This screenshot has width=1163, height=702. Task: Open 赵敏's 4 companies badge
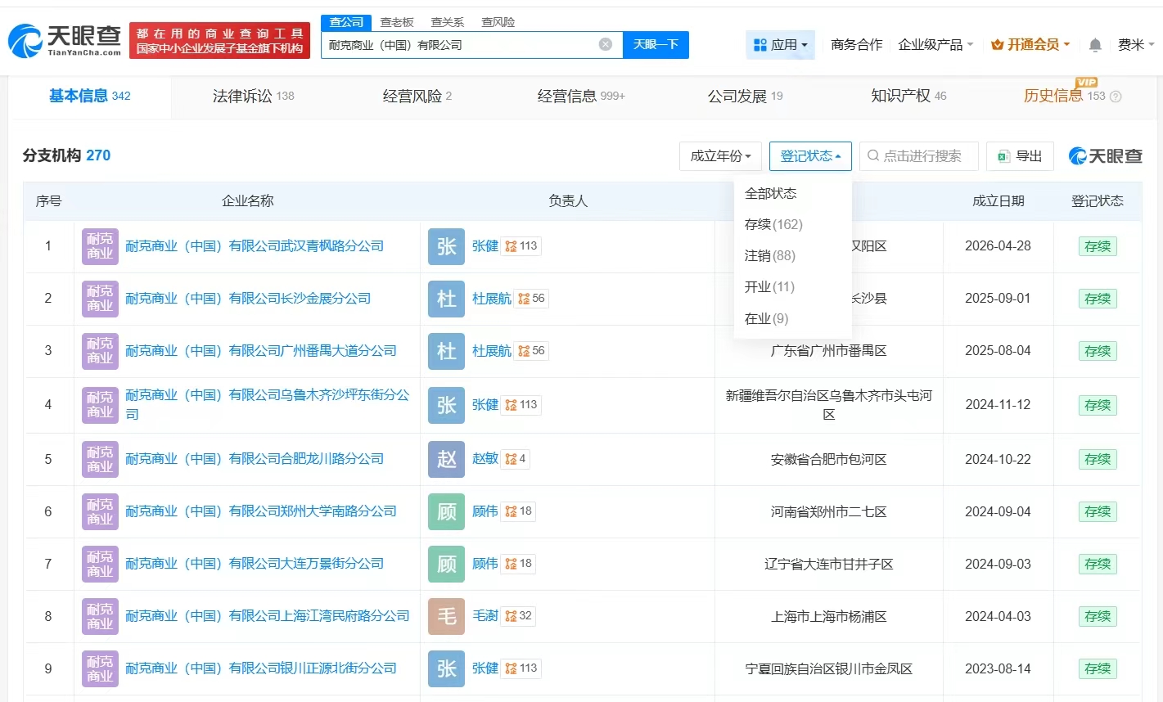click(x=516, y=459)
